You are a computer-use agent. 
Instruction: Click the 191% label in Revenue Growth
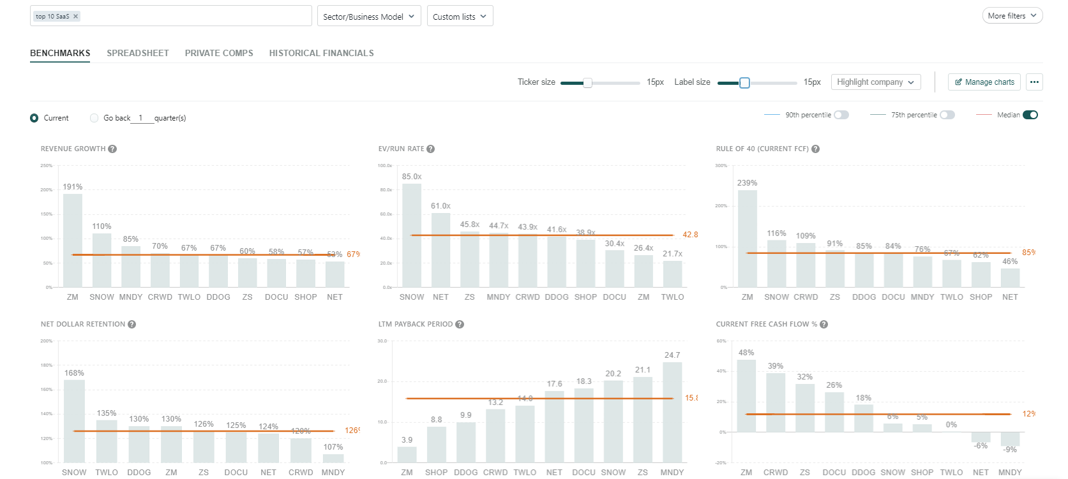[73, 187]
